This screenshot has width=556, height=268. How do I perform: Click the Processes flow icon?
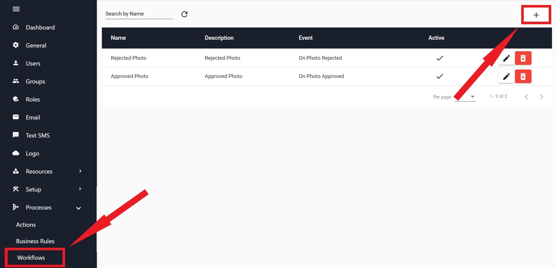16,207
